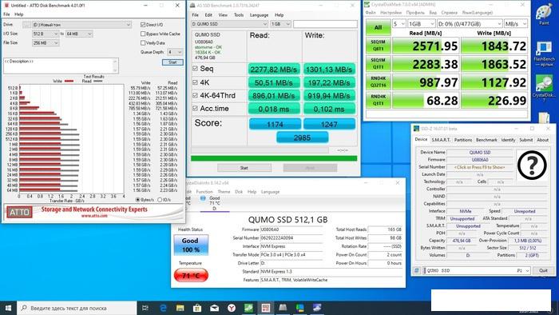Toggle the Direct I/O checkbox in ATTO
Viewport: 559px width, 315px height.
click(143, 25)
